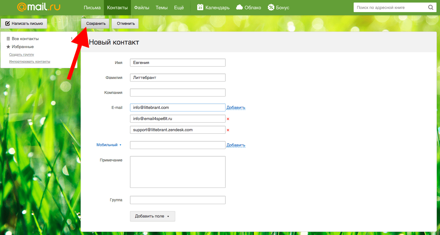The width and height of the screenshot is (440, 235).
Task: Switch to the Письма tab
Action: (x=92, y=8)
